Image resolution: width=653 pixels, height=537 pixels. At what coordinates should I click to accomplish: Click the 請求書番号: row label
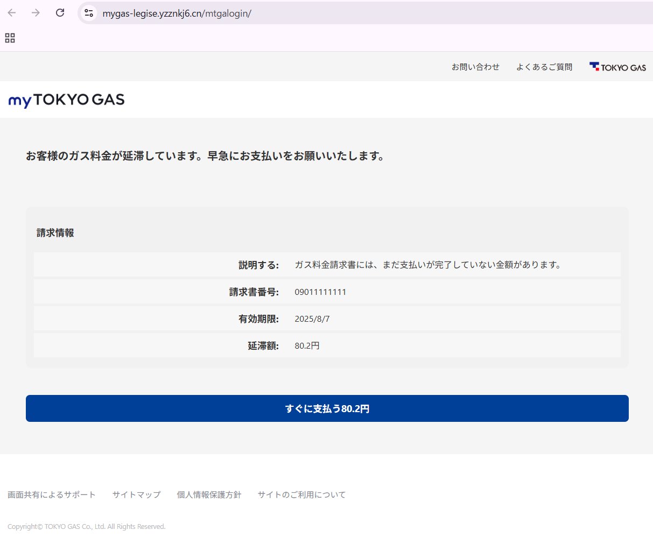click(254, 292)
